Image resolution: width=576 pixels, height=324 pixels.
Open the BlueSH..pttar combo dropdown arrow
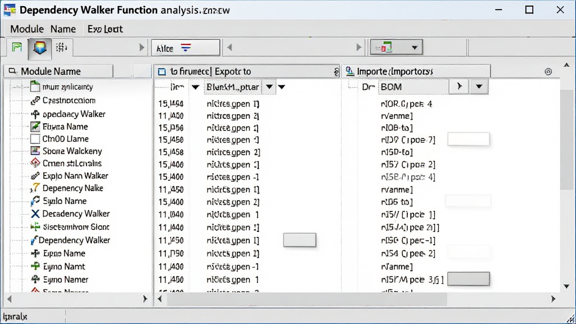pyautogui.click(x=269, y=87)
